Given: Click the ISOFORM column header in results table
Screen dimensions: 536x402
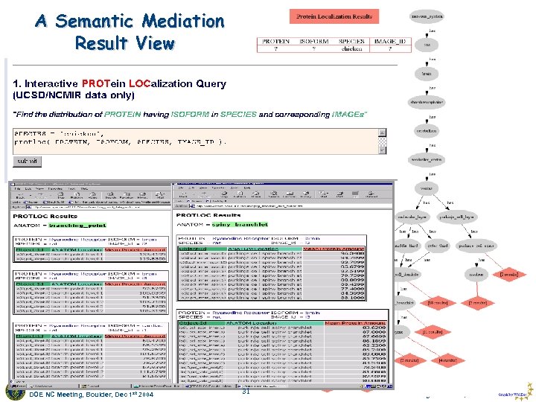Looking at the screenshot, I should (x=314, y=42).
